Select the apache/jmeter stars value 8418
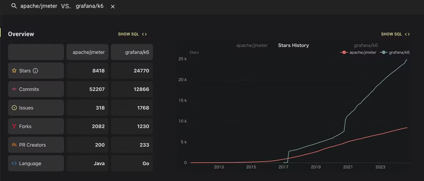Image resolution: width=424 pixels, height=181 pixels. click(x=98, y=70)
